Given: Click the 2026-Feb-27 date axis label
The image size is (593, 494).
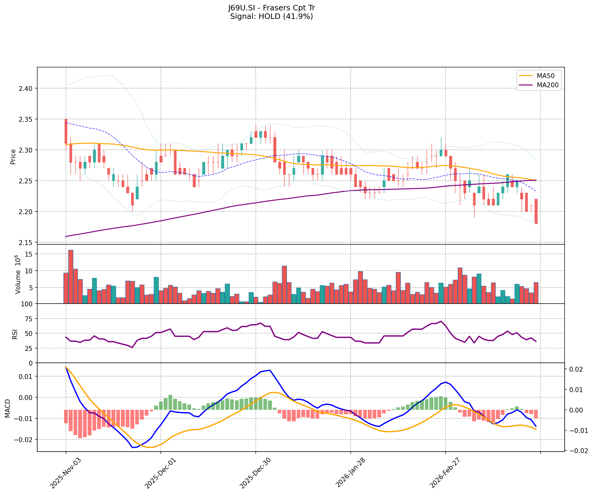Looking at the screenshot, I should [444, 472].
